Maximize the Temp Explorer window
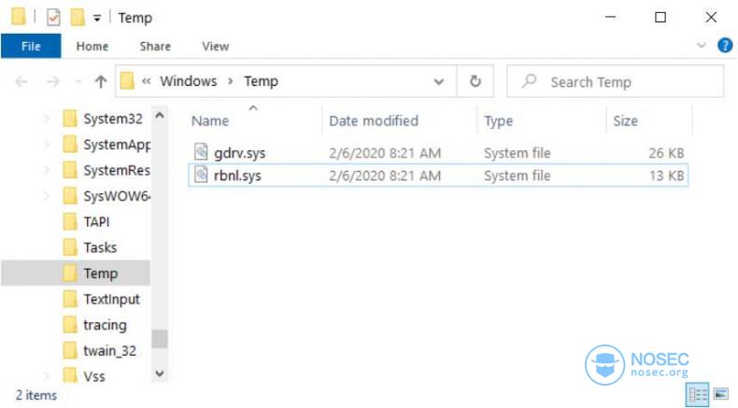The height and width of the screenshot is (408, 738). pyautogui.click(x=660, y=18)
